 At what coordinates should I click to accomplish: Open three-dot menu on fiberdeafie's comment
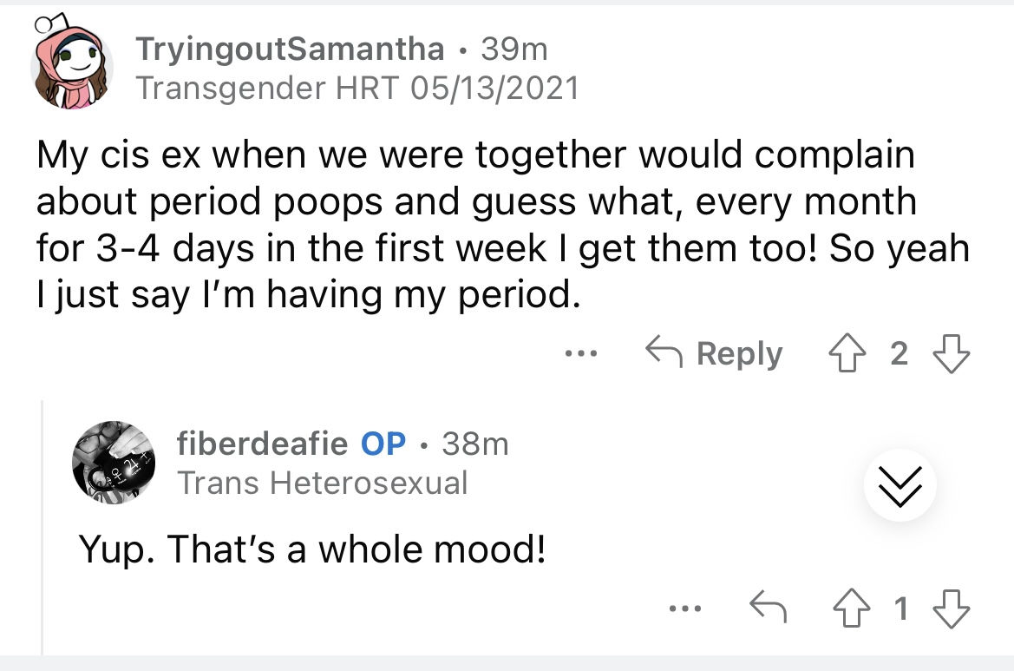tap(685, 609)
